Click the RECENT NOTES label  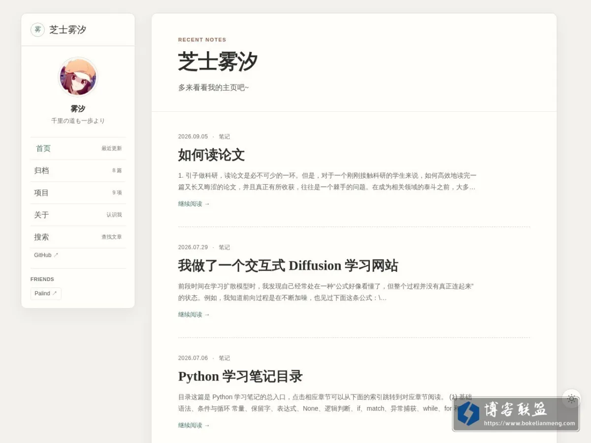(x=202, y=40)
